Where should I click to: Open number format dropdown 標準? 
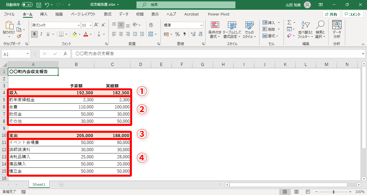coord(201,25)
